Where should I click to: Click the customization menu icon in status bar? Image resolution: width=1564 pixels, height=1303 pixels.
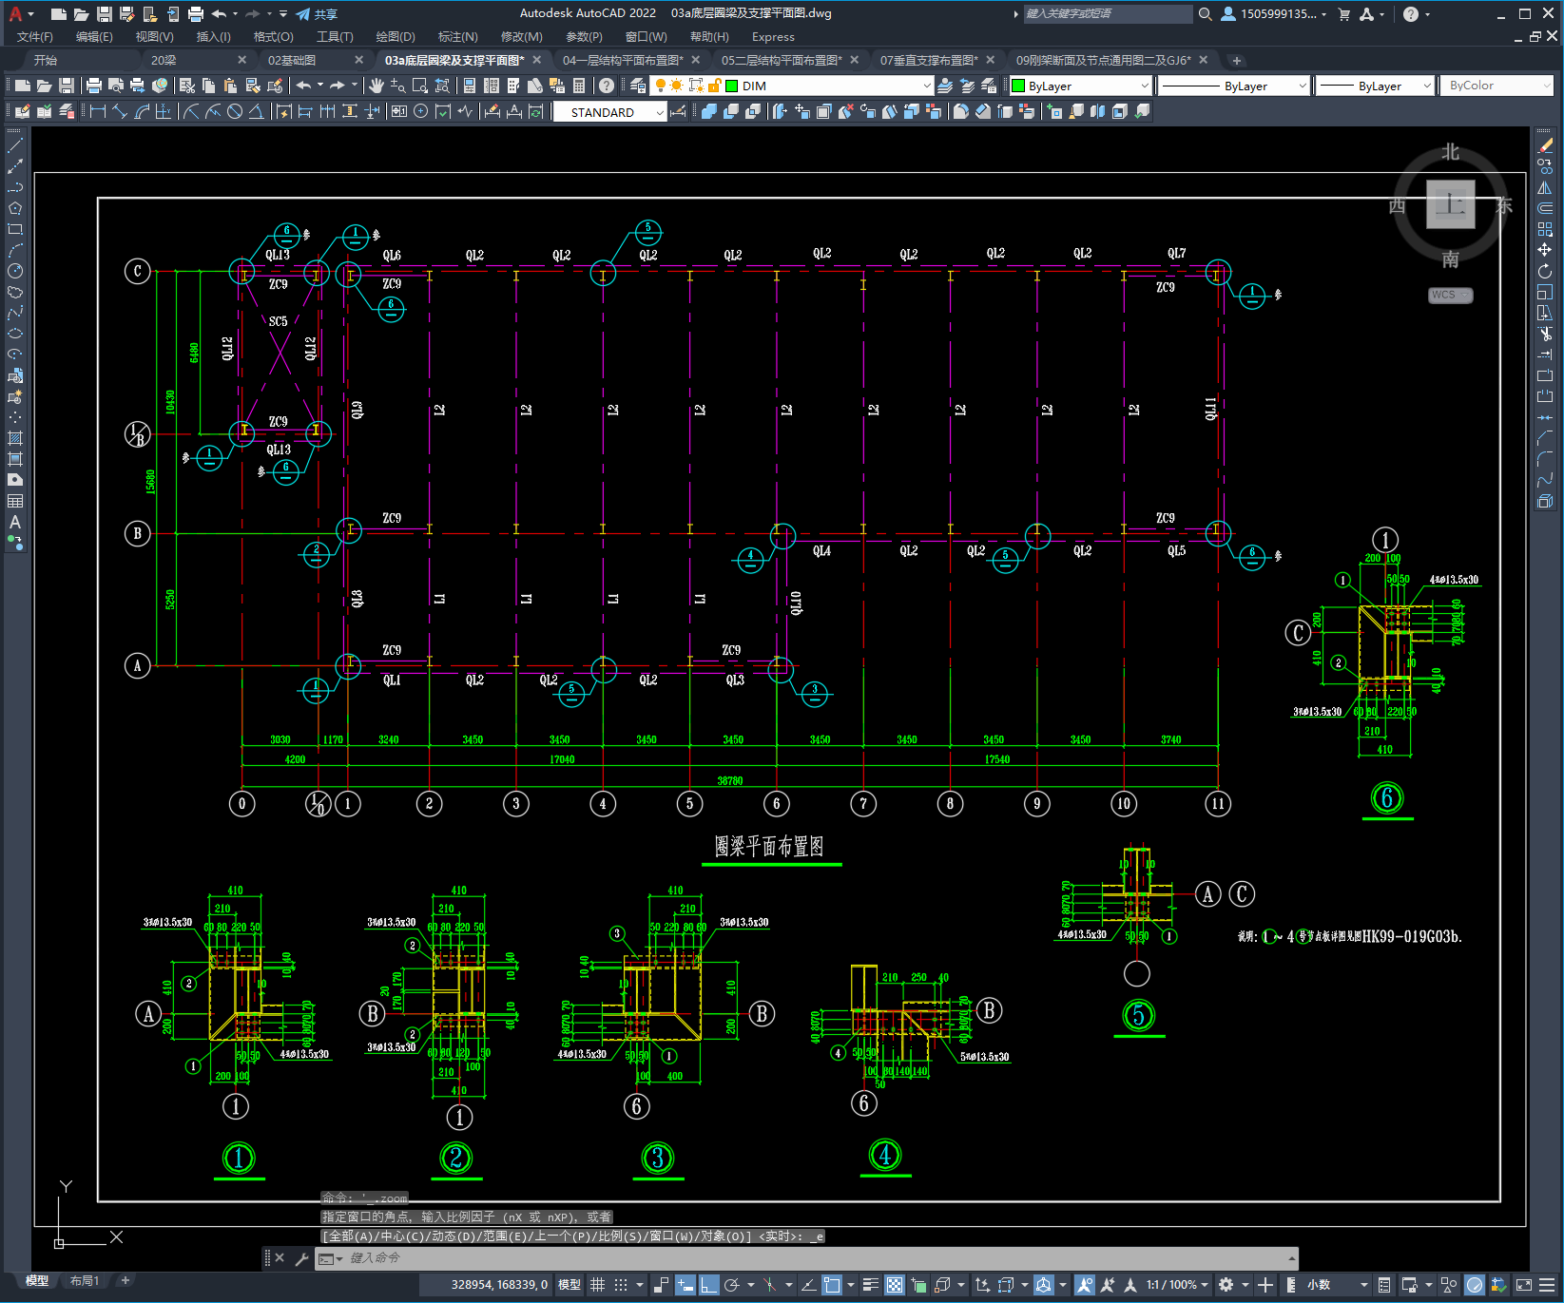1548,1285
